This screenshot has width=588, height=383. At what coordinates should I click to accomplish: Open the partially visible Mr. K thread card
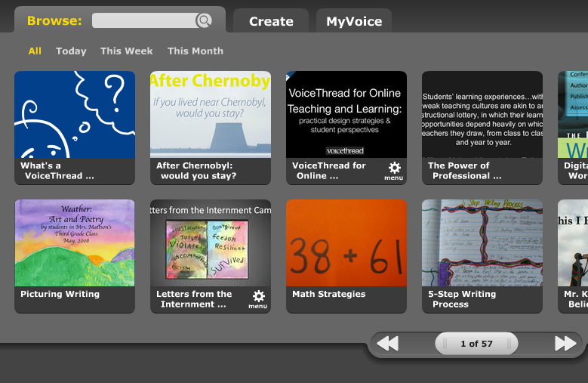point(573,256)
